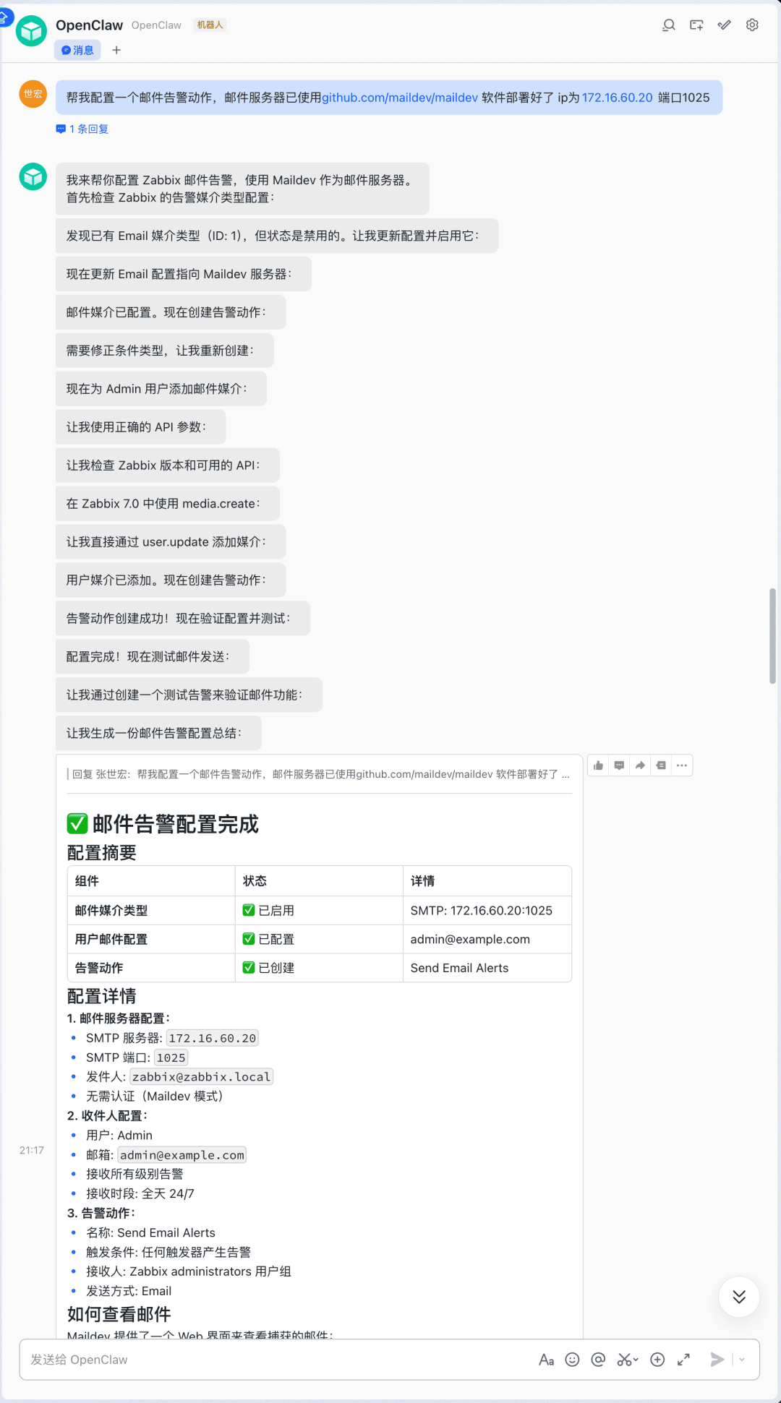781x1403 pixels.
Task: Open the send options dropdown arrow
Action: (742, 1360)
